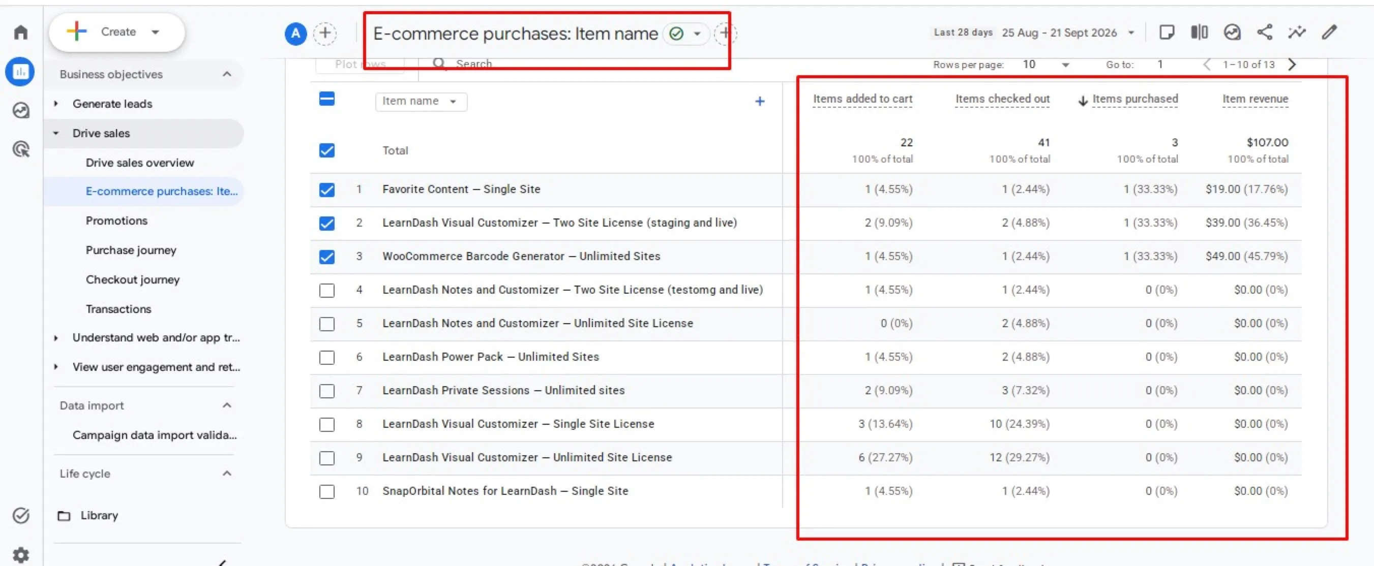Open the Advertising icon in left rail
This screenshot has width=1374, height=566.
21,149
